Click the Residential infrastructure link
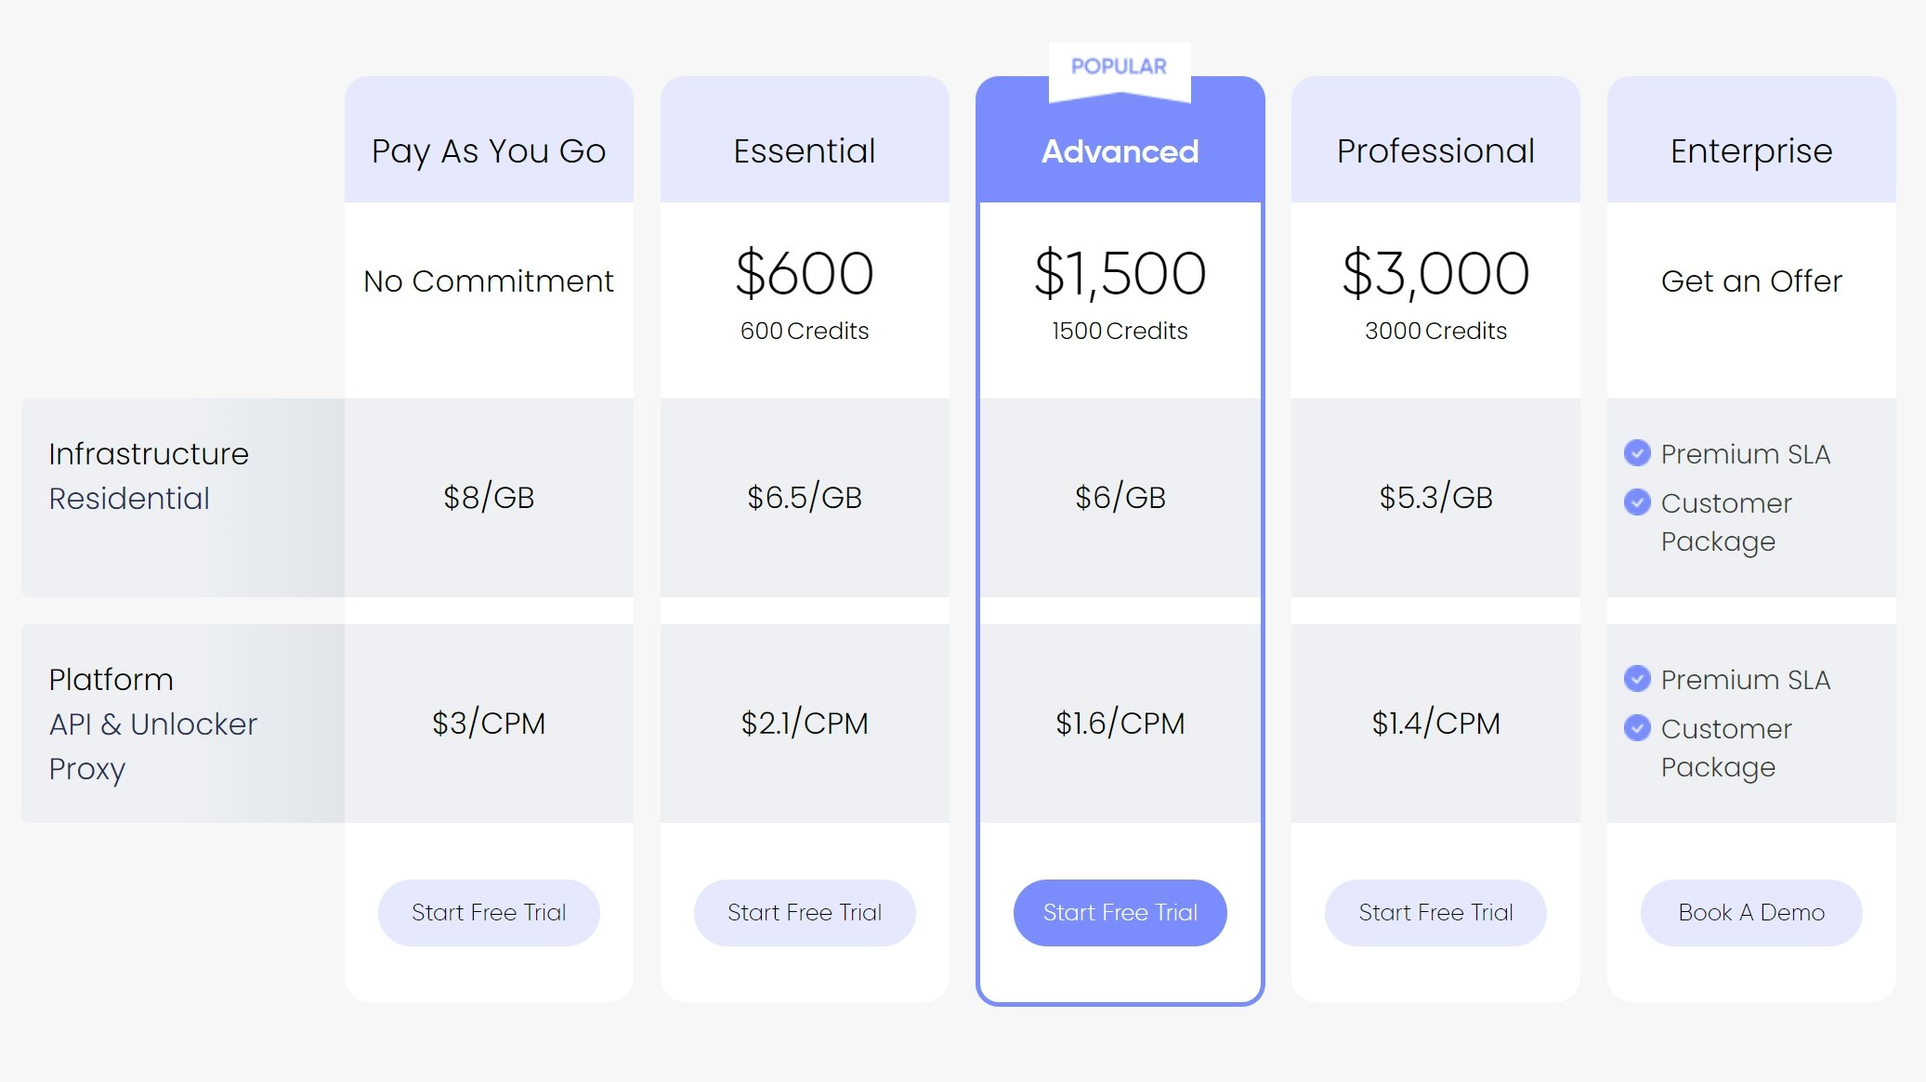Viewport: 1926px width, 1082px height. [x=129, y=498]
